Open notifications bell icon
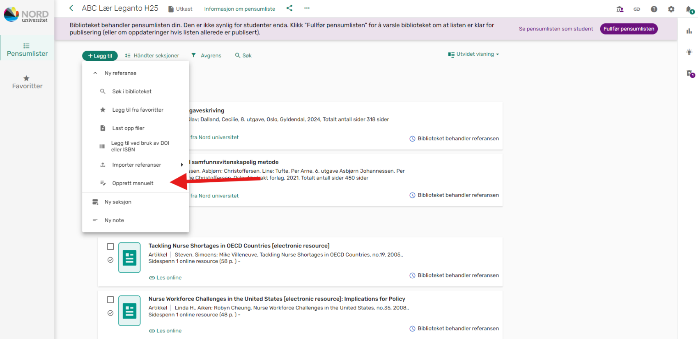698x339 pixels. [689, 9]
